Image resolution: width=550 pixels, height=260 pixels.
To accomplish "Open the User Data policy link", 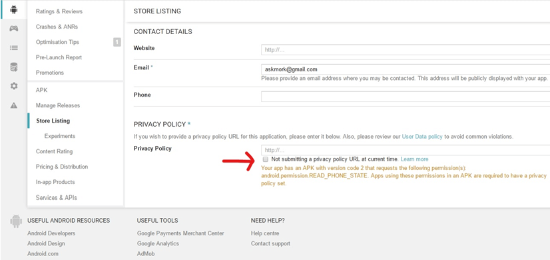I will pos(422,136).
